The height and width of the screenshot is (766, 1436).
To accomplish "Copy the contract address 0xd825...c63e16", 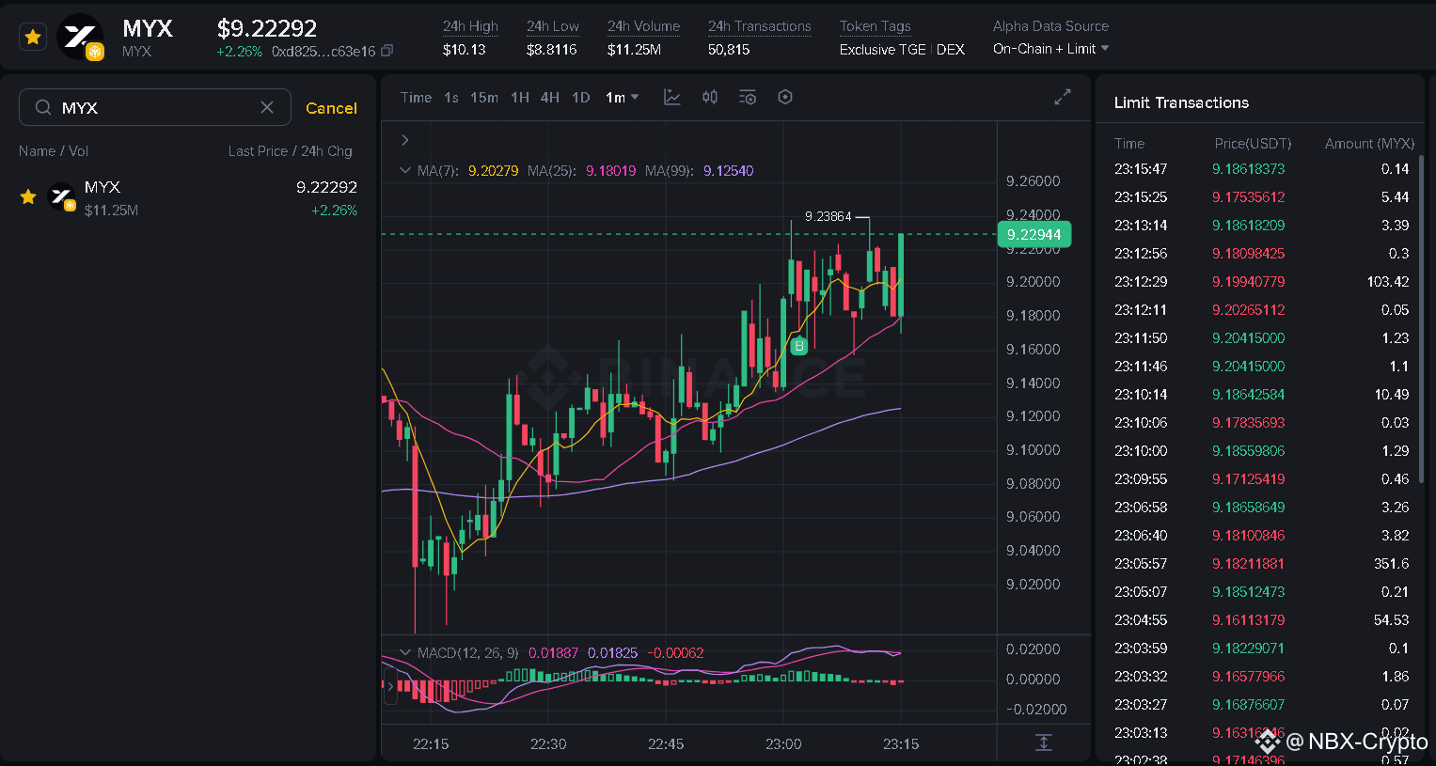I will [x=387, y=51].
